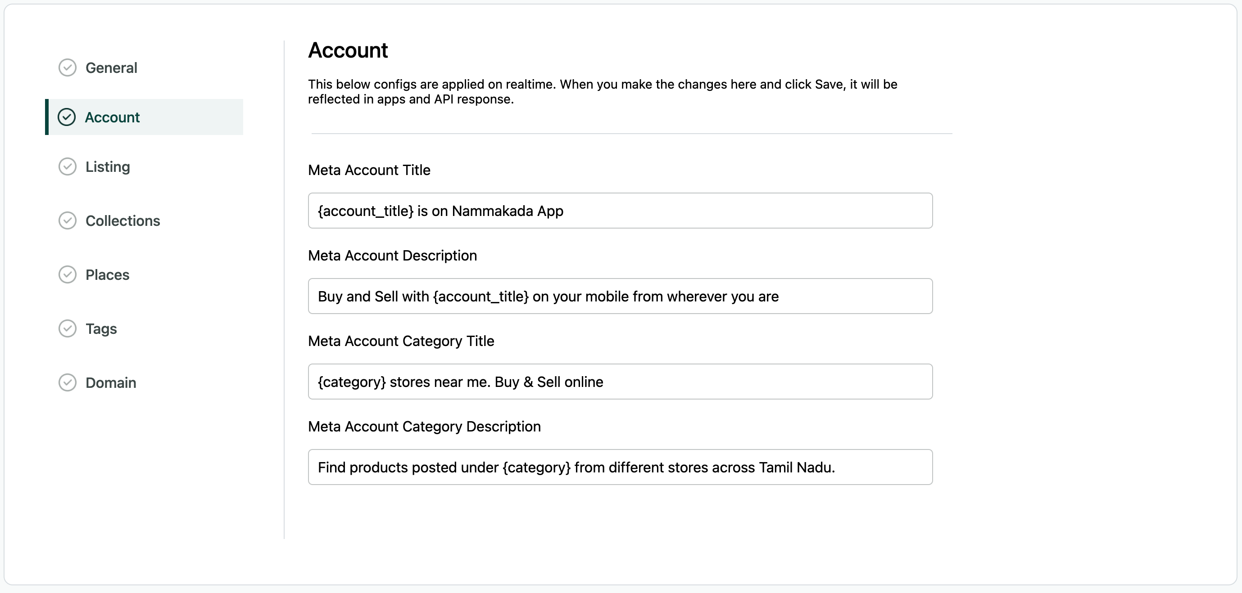Select the Account tab label in sidebar

(x=112, y=117)
